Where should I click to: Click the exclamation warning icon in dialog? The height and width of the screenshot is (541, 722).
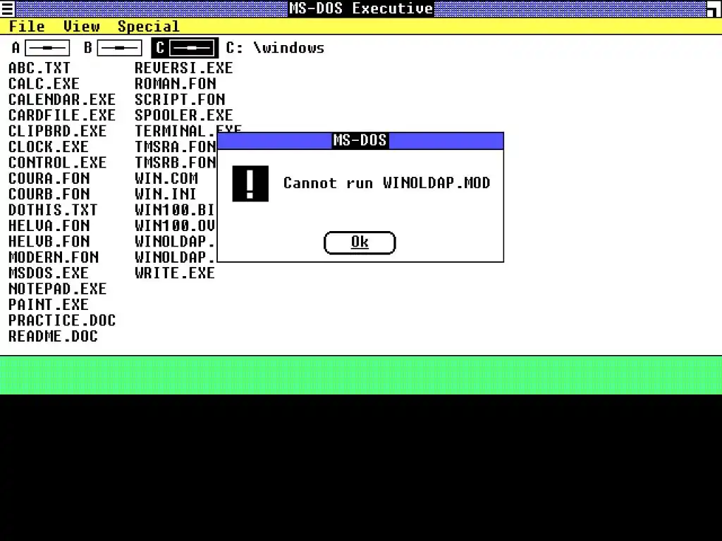pos(250,184)
